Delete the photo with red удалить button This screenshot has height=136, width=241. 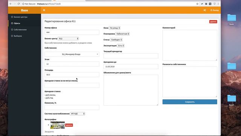69,125
